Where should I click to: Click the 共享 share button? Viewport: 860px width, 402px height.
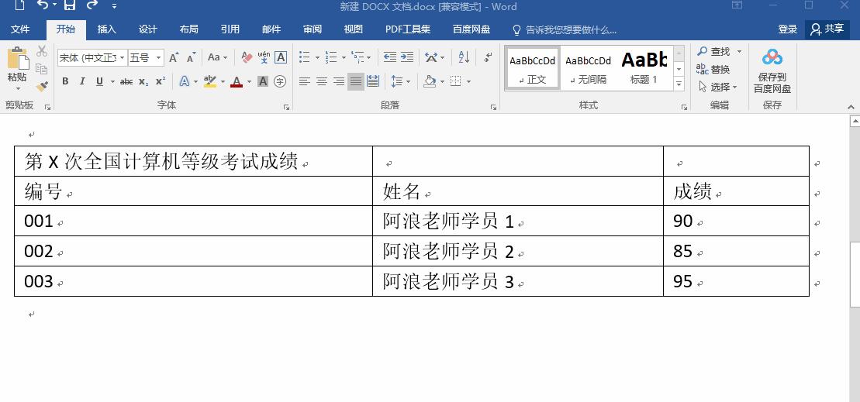[827, 29]
